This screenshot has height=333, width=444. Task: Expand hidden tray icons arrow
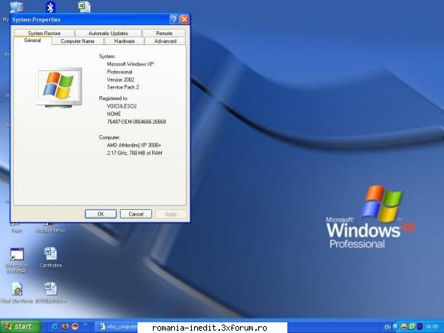pos(396,326)
